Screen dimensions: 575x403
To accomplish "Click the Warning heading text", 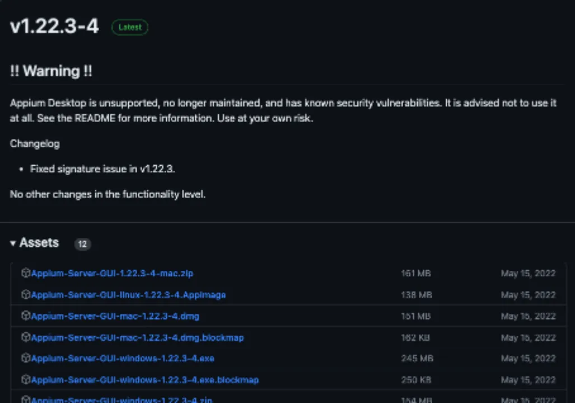I will 51,71.
